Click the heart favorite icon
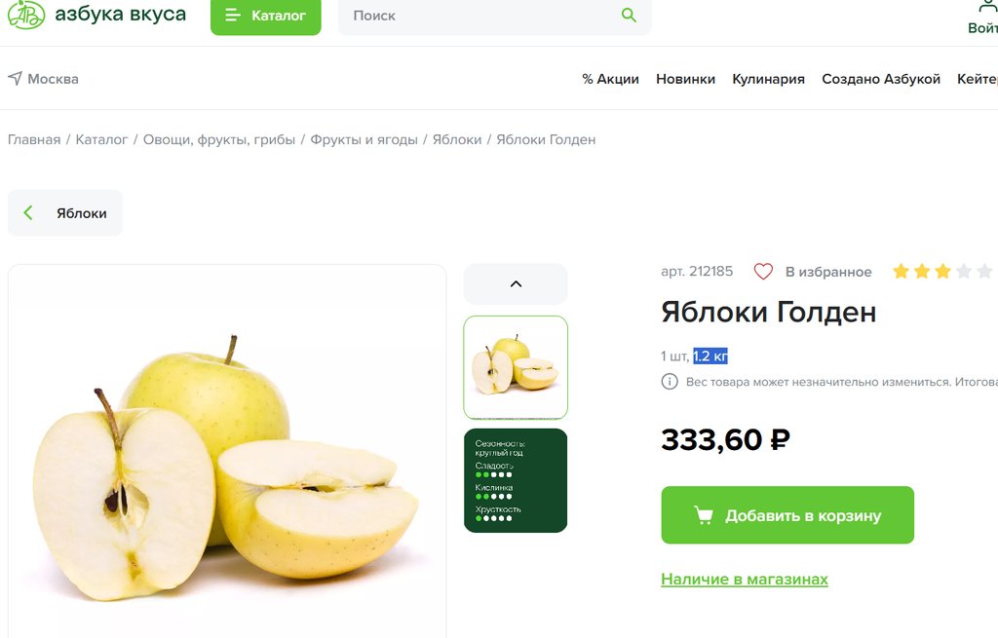 [x=763, y=272]
